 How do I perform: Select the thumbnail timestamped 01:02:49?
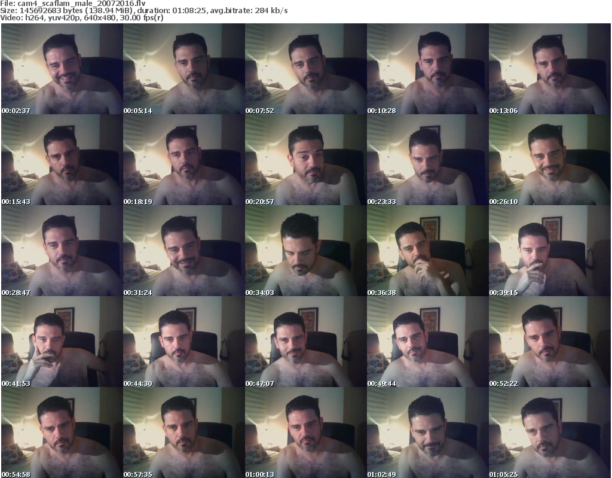click(427, 433)
